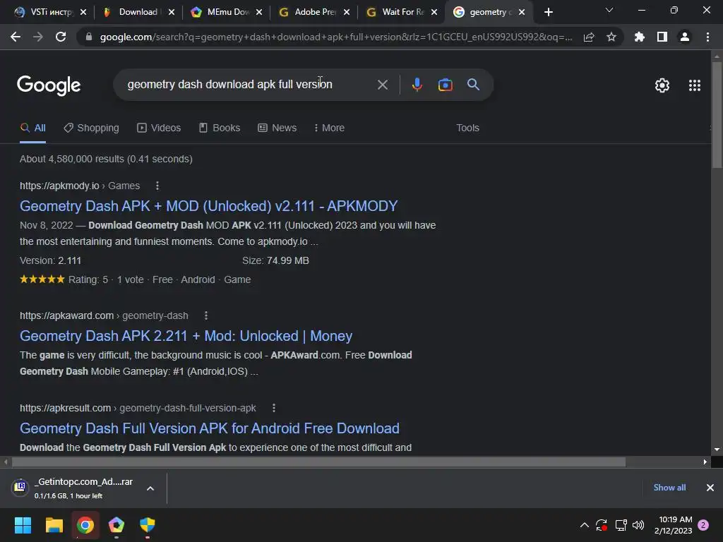The width and height of the screenshot is (723, 542).
Task: Open MEmu app from taskbar
Action: pos(116,525)
